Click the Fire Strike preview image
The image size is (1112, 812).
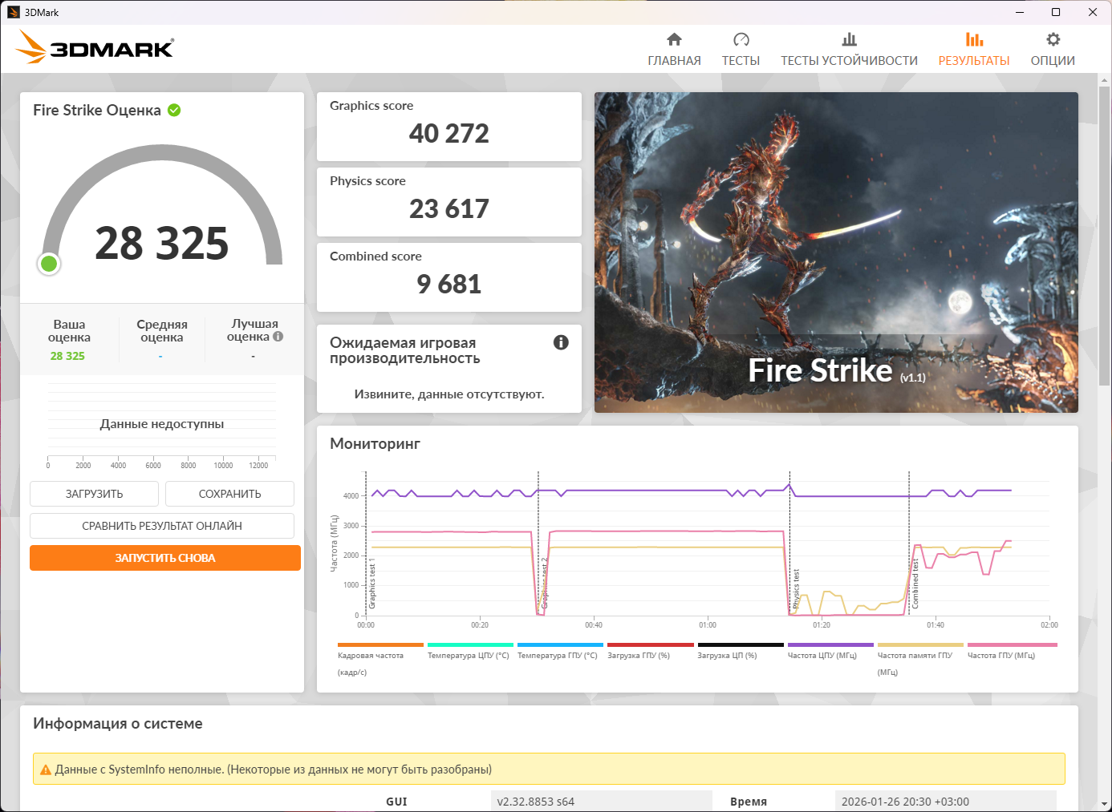836,252
